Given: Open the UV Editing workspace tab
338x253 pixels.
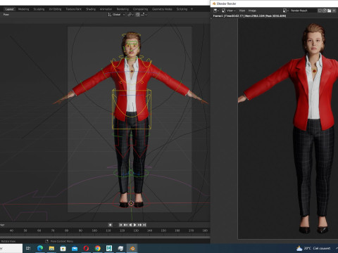Looking at the screenshot, I should [x=55, y=9].
